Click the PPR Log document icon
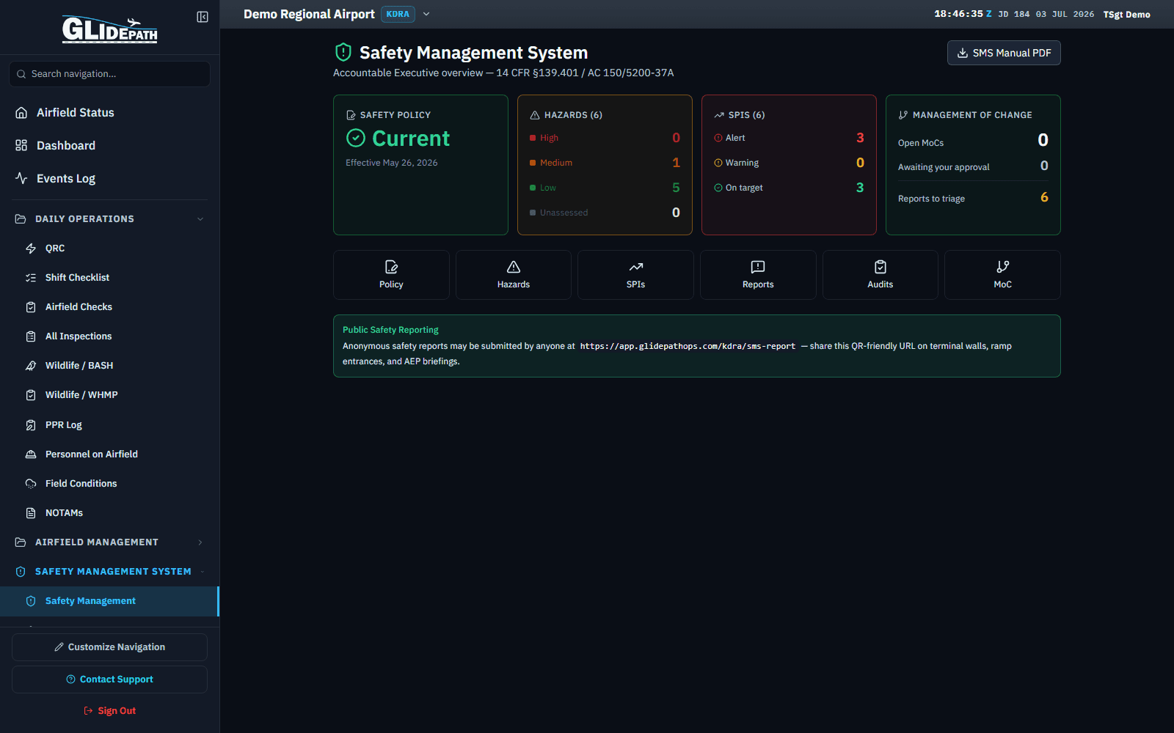The width and height of the screenshot is (1174, 733). point(31,425)
